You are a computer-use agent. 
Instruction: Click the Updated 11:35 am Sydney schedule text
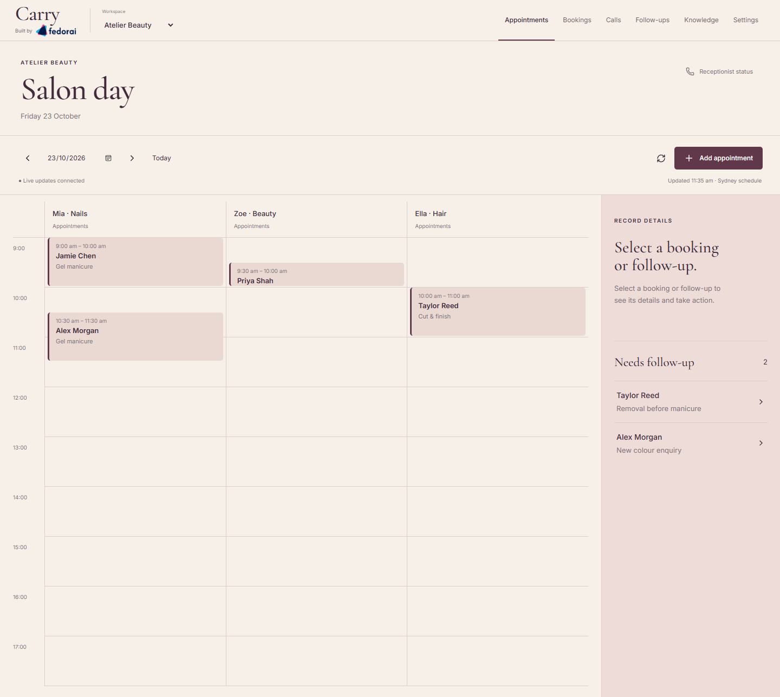point(714,181)
